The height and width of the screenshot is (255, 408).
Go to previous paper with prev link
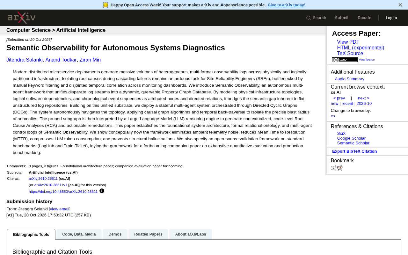click(x=339, y=98)
